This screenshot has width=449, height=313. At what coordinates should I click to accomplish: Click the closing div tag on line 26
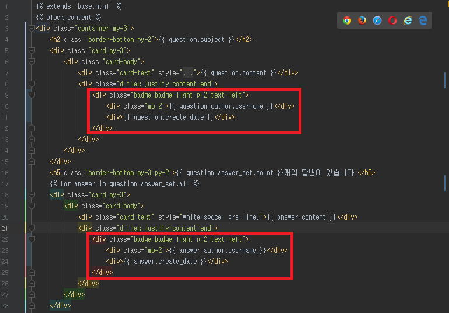point(88,284)
